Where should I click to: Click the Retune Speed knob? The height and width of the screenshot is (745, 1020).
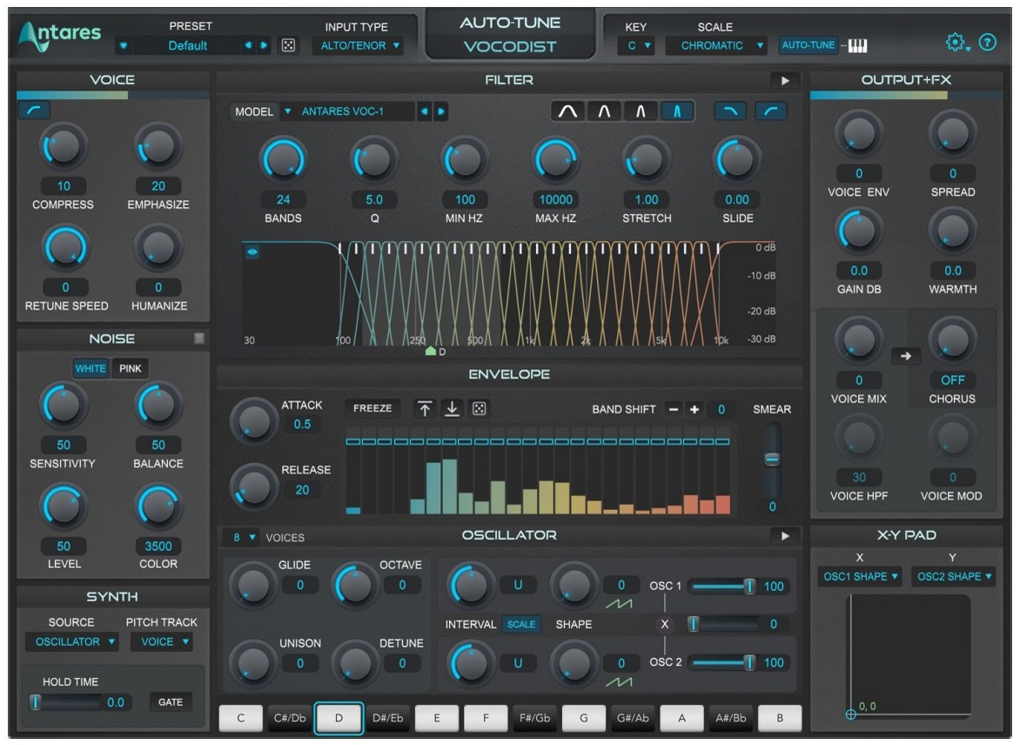(x=65, y=249)
